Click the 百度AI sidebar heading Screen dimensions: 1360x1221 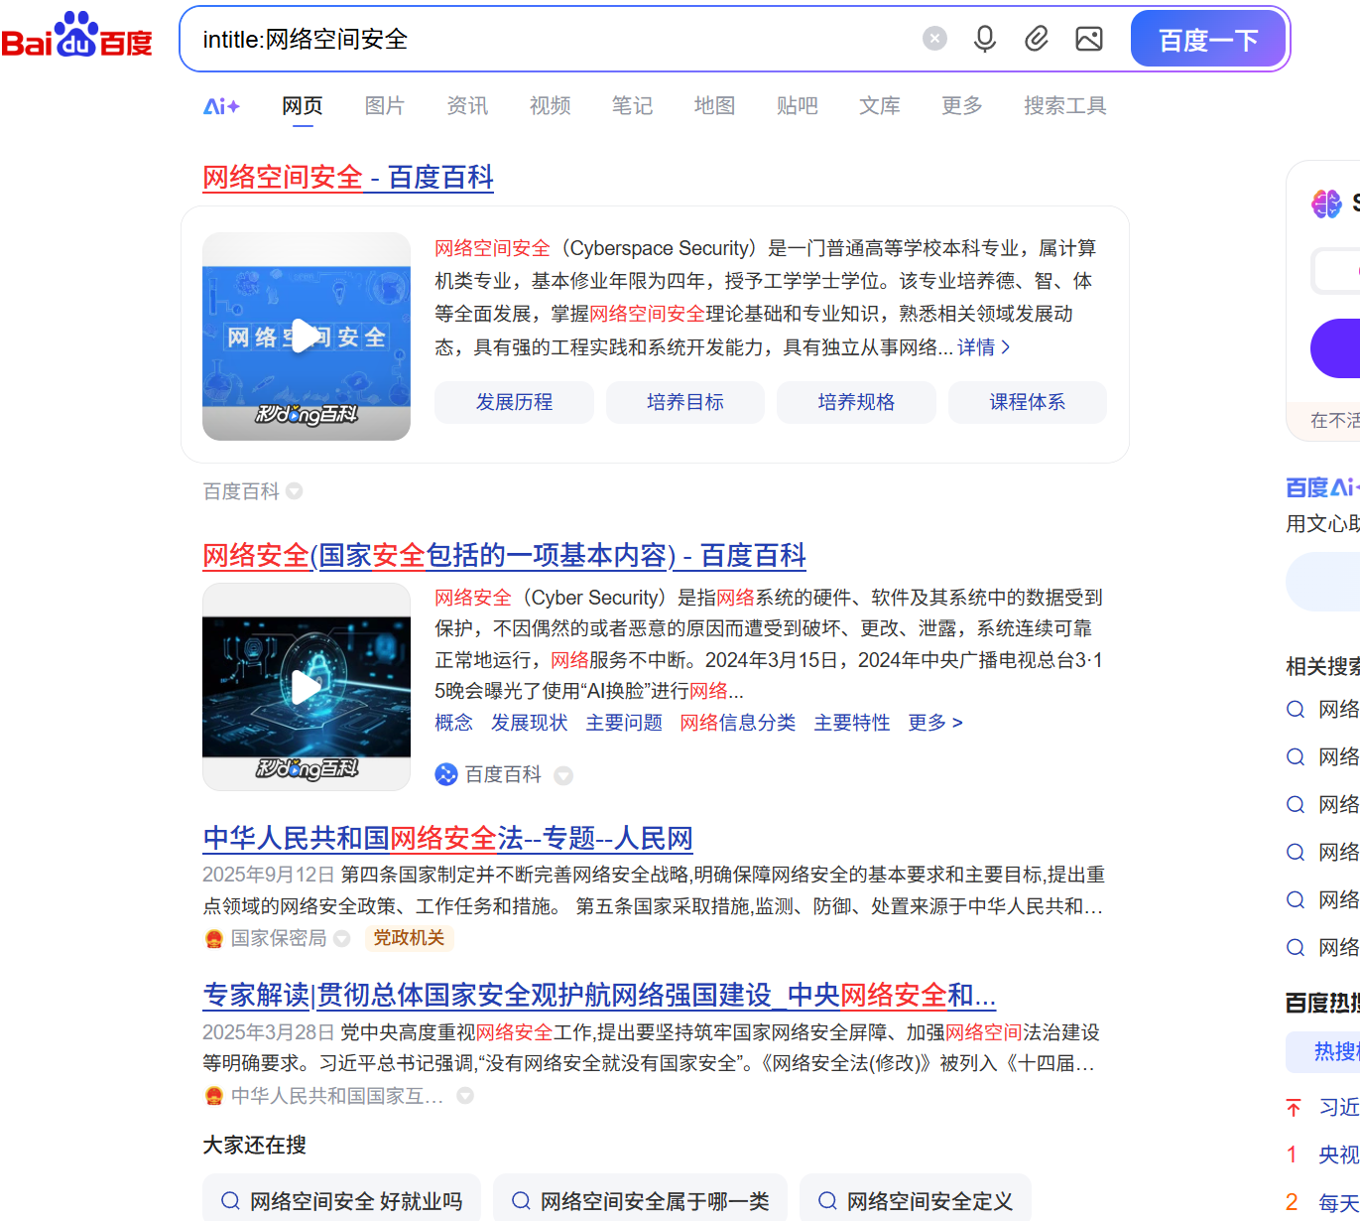[1322, 487]
